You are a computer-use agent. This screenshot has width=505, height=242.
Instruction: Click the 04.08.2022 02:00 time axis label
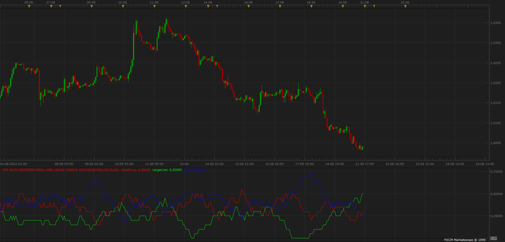tap(14, 164)
